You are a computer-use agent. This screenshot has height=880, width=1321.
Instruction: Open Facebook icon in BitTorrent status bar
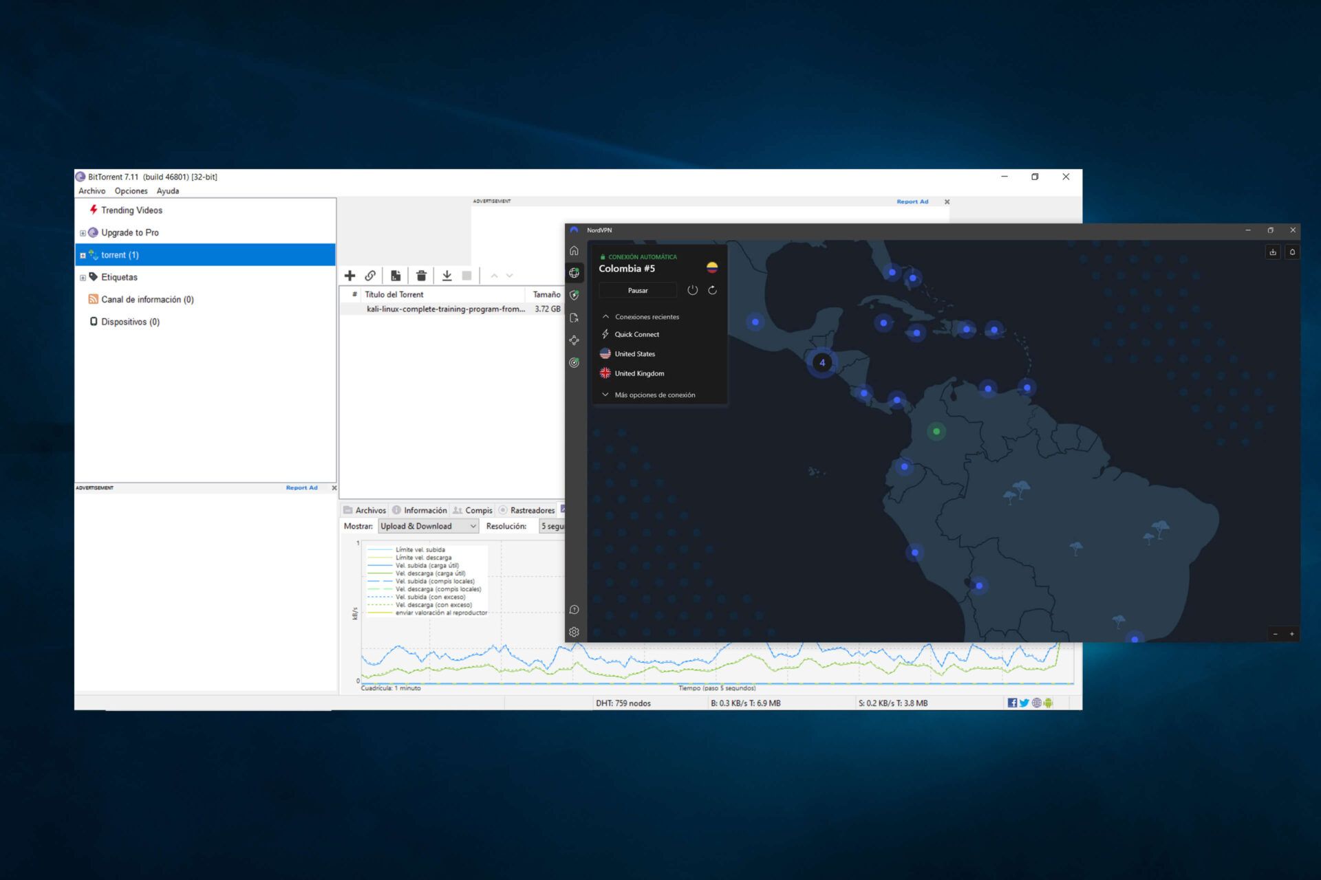1012,703
